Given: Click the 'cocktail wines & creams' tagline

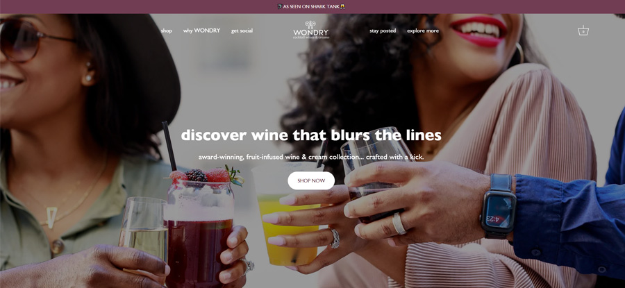Looking at the screenshot, I should (x=311, y=37).
